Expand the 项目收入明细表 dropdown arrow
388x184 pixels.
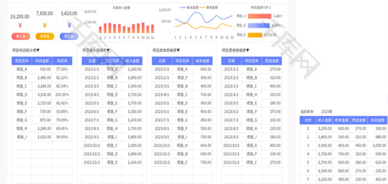[x=108, y=50]
